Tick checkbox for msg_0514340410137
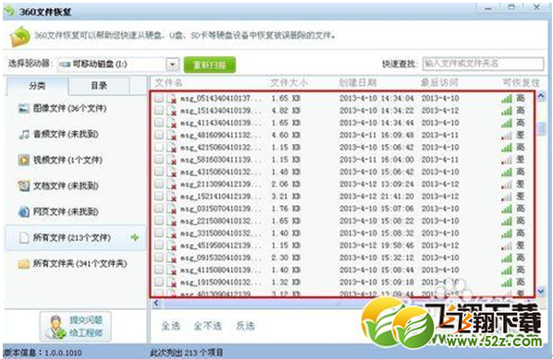553x359 pixels. [x=159, y=98]
